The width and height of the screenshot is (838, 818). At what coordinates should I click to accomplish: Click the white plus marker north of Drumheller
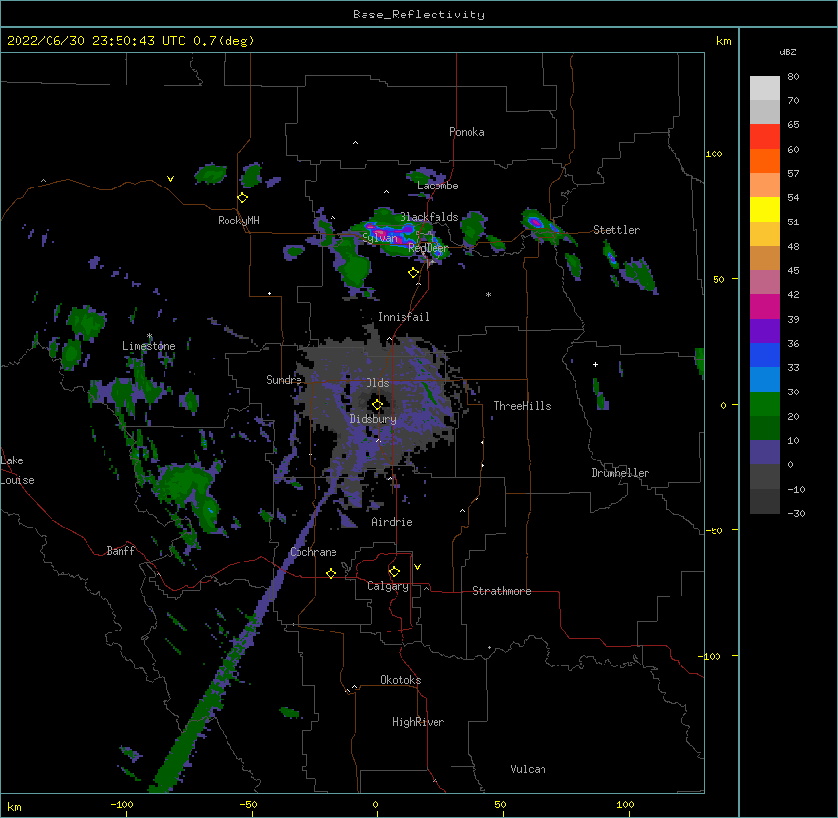(x=595, y=364)
